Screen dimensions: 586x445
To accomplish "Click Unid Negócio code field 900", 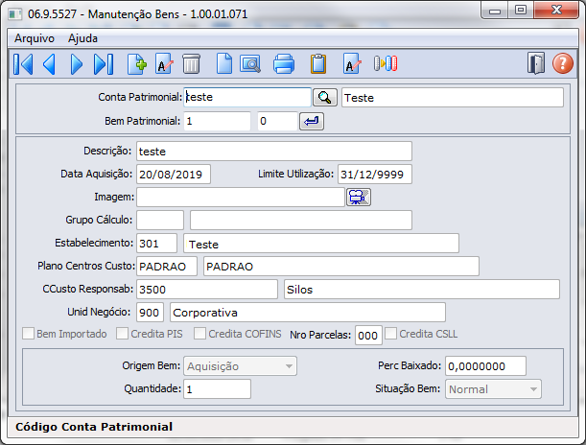I will (x=150, y=313).
